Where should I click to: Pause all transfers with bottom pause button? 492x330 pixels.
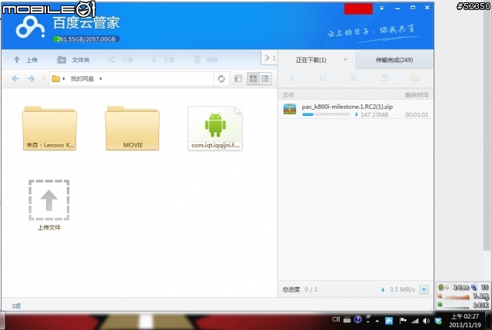coord(424,289)
